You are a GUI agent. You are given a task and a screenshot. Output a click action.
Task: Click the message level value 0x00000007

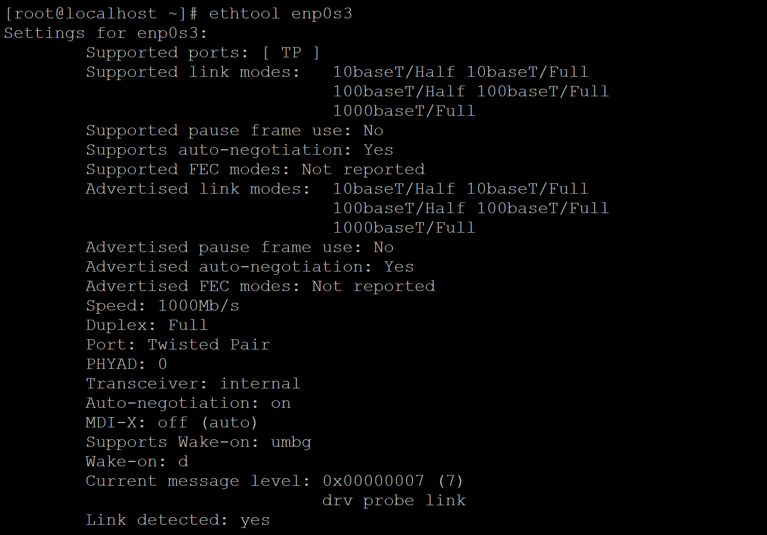(373, 481)
